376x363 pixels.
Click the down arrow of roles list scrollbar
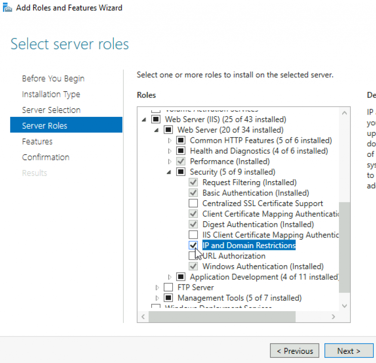click(344, 306)
